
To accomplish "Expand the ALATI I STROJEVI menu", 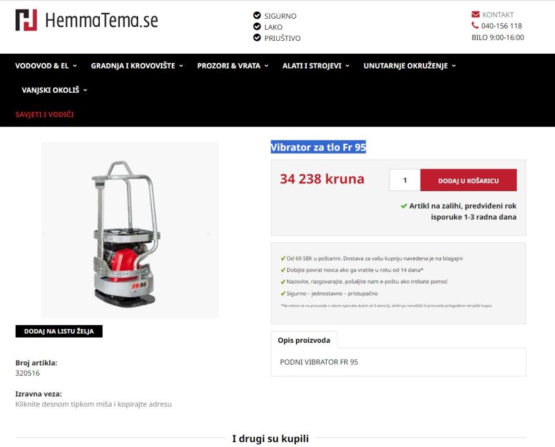I will point(316,66).
